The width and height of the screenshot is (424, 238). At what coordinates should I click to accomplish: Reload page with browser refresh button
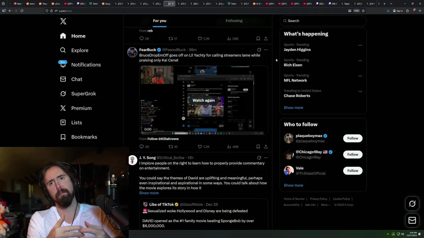22,11
